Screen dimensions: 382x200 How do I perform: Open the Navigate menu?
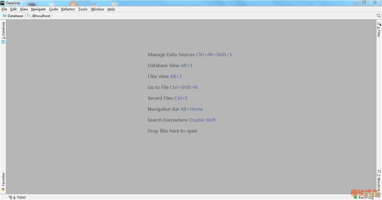click(38, 9)
